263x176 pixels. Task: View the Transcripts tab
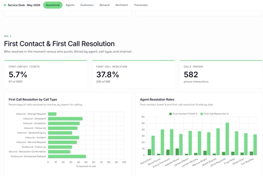141,5
